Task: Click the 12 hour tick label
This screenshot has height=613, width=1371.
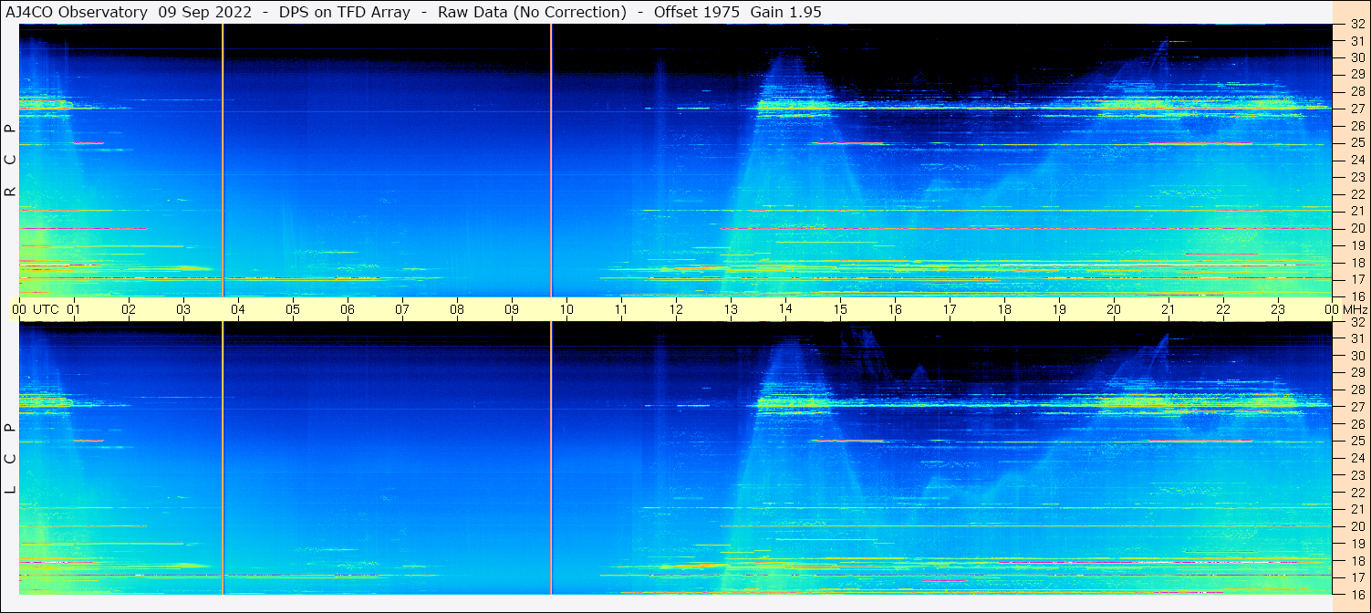Action: click(676, 309)
